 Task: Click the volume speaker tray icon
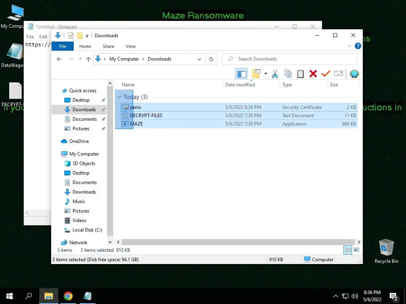[x=355, y=296]
